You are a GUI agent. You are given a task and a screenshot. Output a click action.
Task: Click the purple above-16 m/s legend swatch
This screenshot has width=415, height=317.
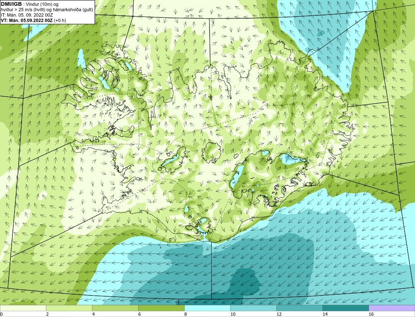click(x=392, y=308)
